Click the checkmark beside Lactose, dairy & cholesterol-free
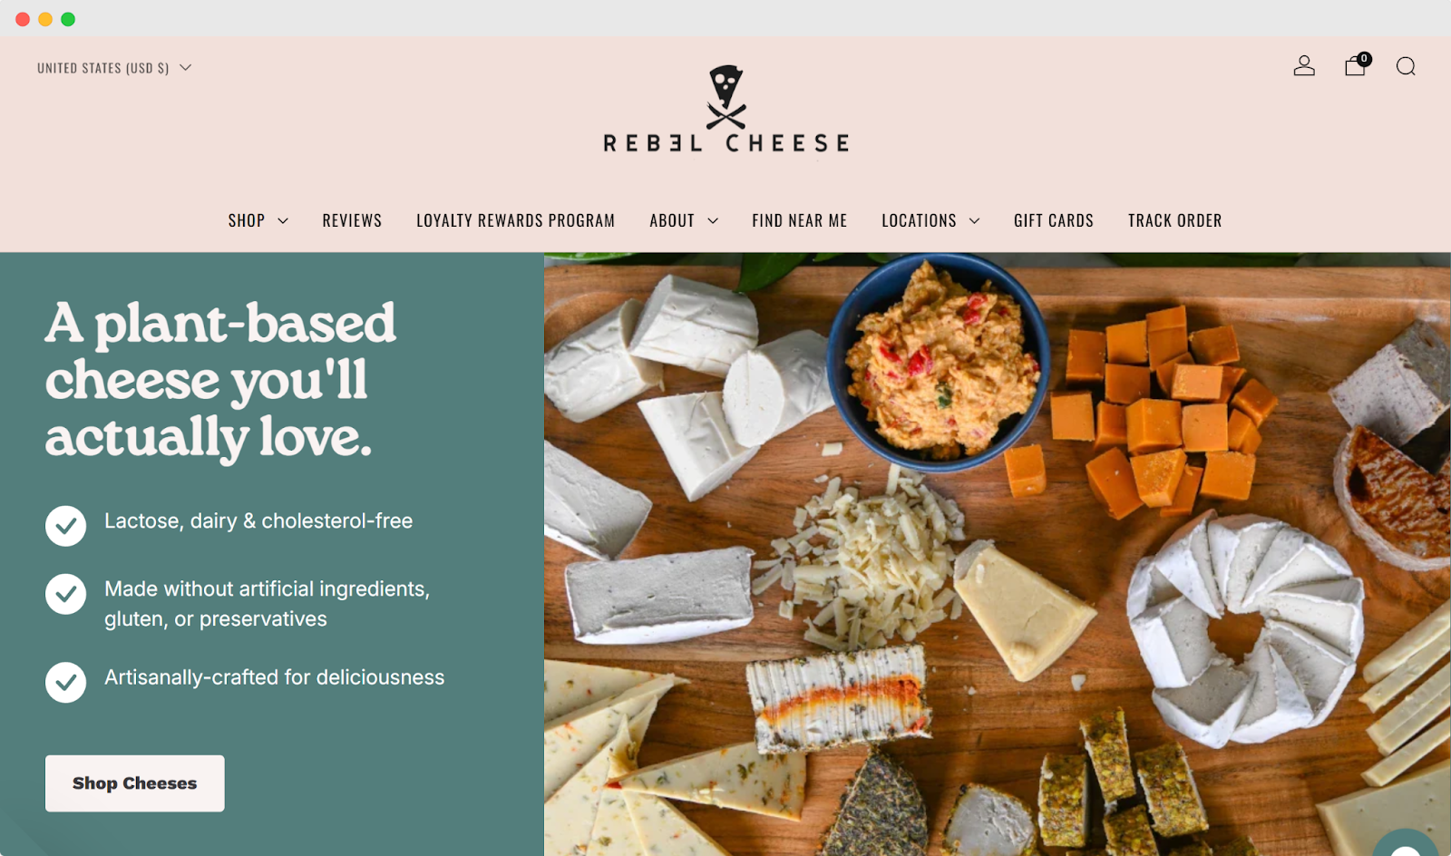The height and width of the screenshot is (856, 1451). pos(66,526)
